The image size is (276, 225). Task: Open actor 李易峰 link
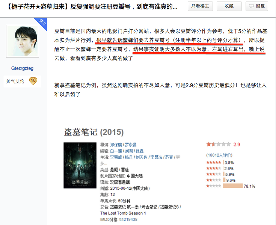point(116,157)
